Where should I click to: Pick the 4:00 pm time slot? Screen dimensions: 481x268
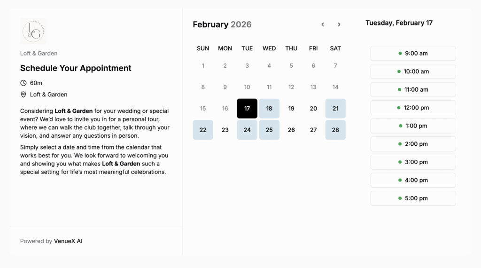[413, 180]
